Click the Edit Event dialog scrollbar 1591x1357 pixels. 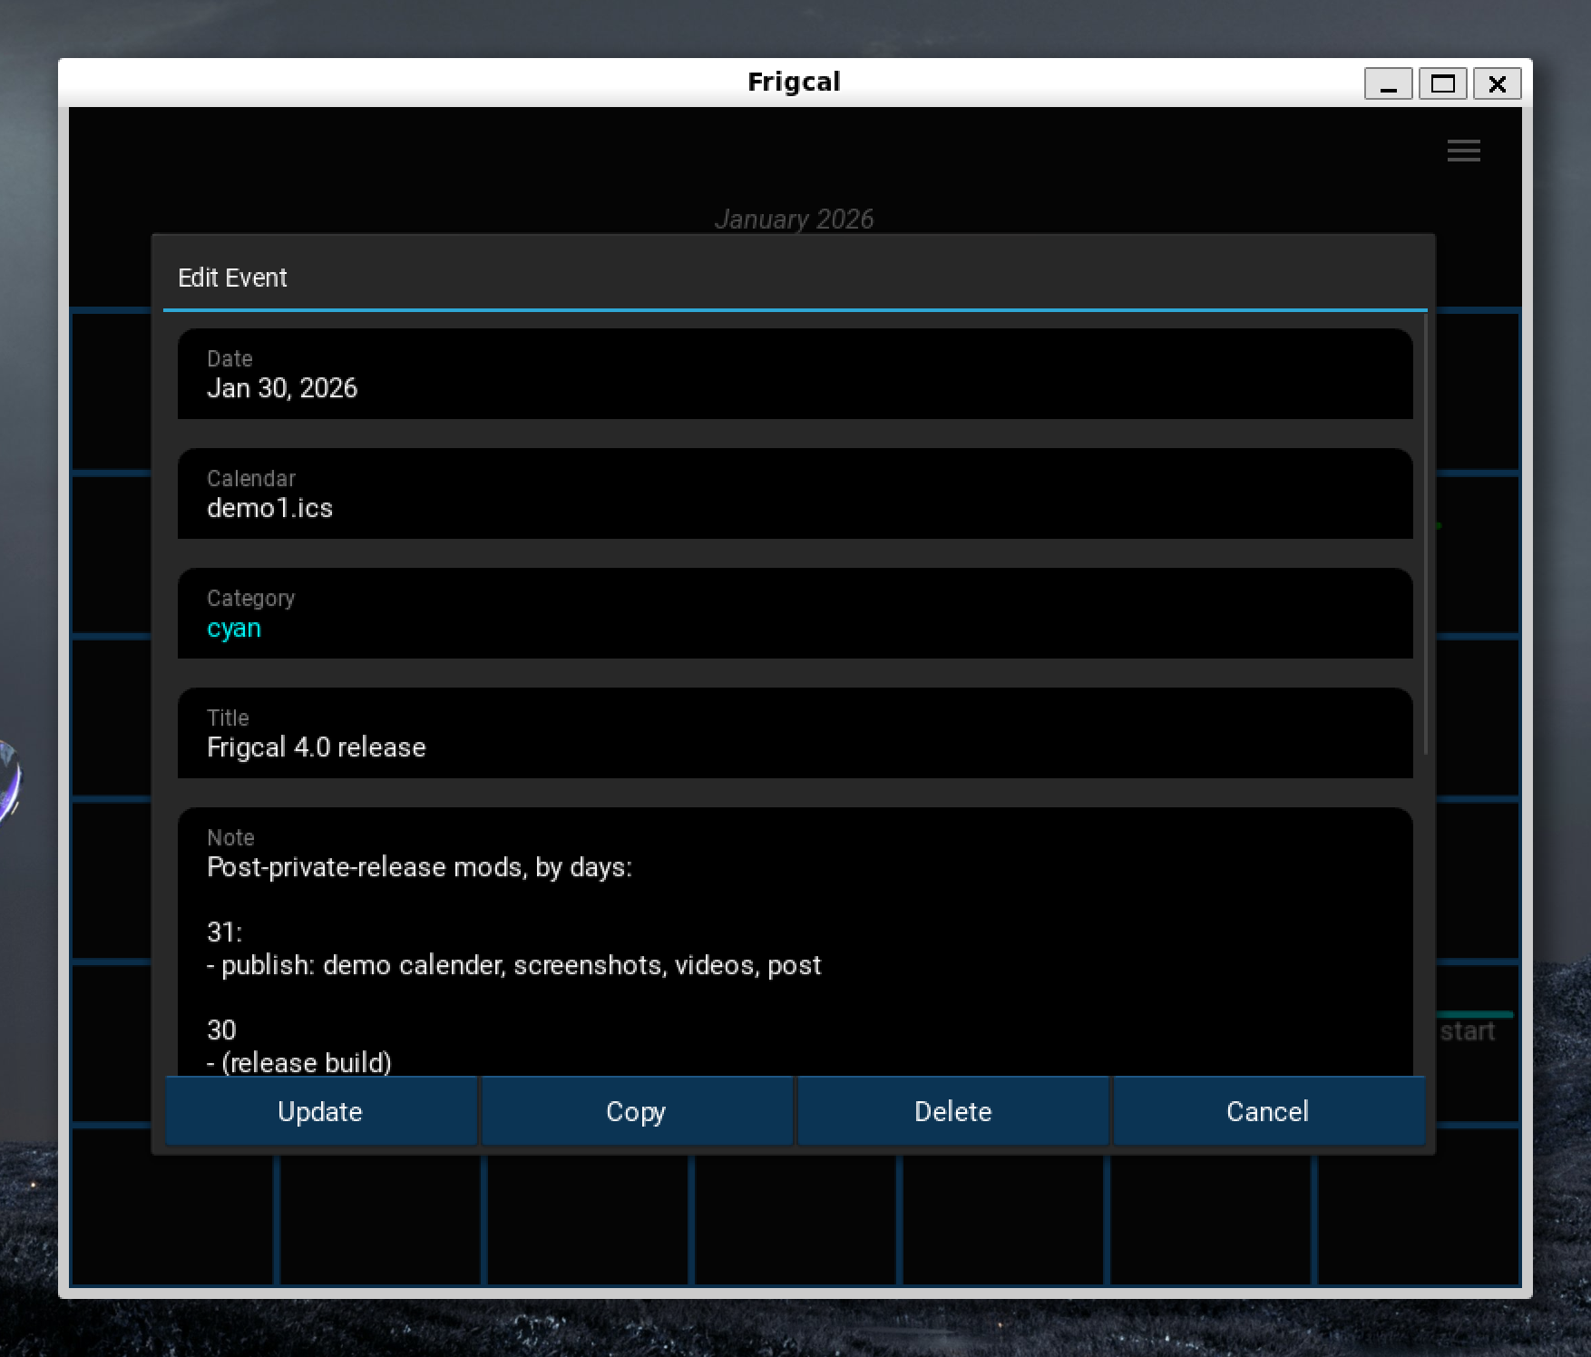click(1426, 535)
